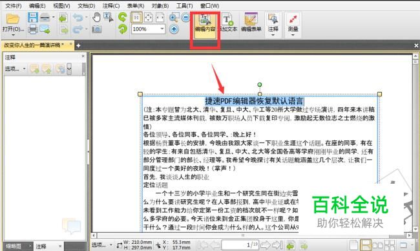Click the fit width icon
This screenshot has width=420, height=251.
coord(160,17)
